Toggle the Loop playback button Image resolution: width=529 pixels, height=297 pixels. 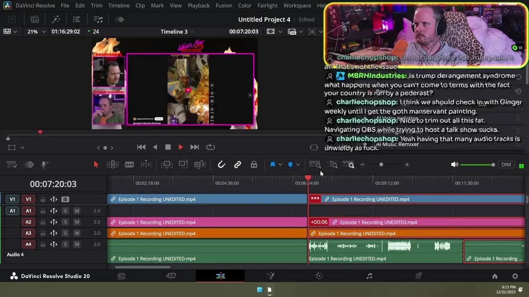(x=210, y=147)
